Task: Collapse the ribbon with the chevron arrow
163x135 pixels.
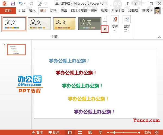Action: tap(159, 37)
